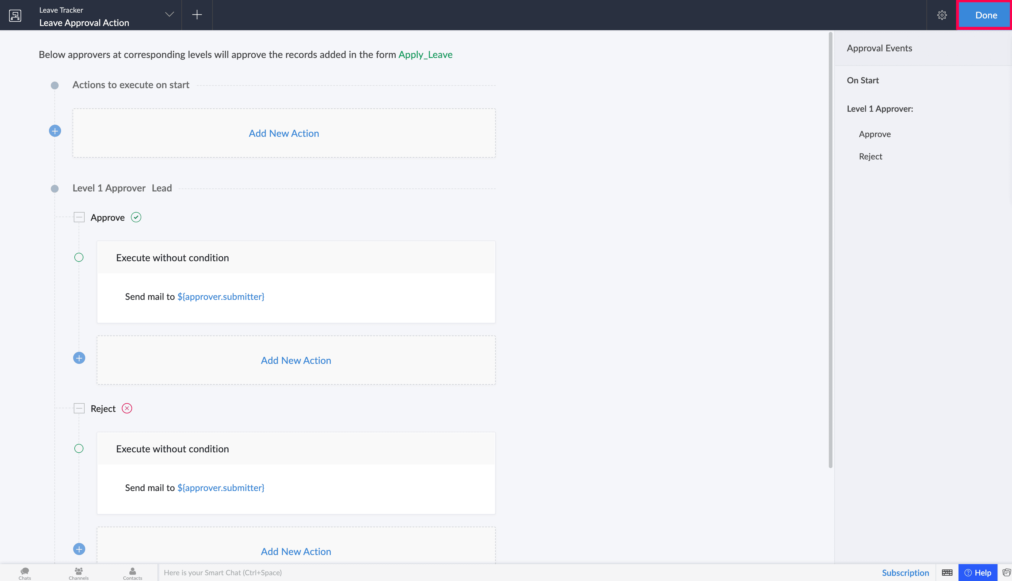The image size is (1012, 581).
Task: Open the settings gear icon
Action: (x=942, y=15)
